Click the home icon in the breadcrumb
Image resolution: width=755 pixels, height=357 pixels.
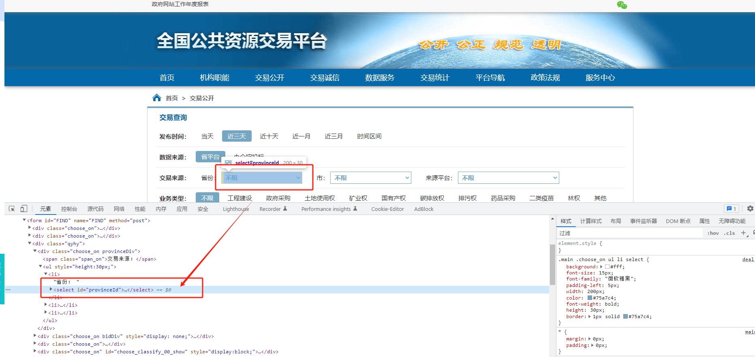click(x=157, y=98)
